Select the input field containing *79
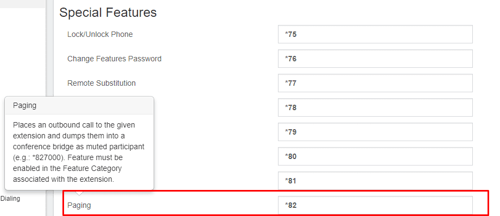The height and width of the screenshot is (216, 500). click(x=375, y=132)
